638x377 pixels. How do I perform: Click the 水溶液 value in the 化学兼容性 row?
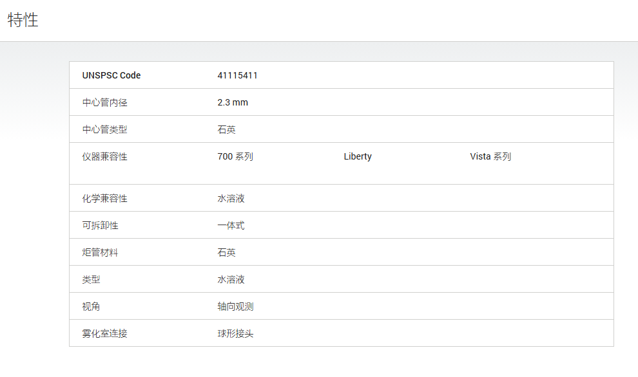coord(231,199)
